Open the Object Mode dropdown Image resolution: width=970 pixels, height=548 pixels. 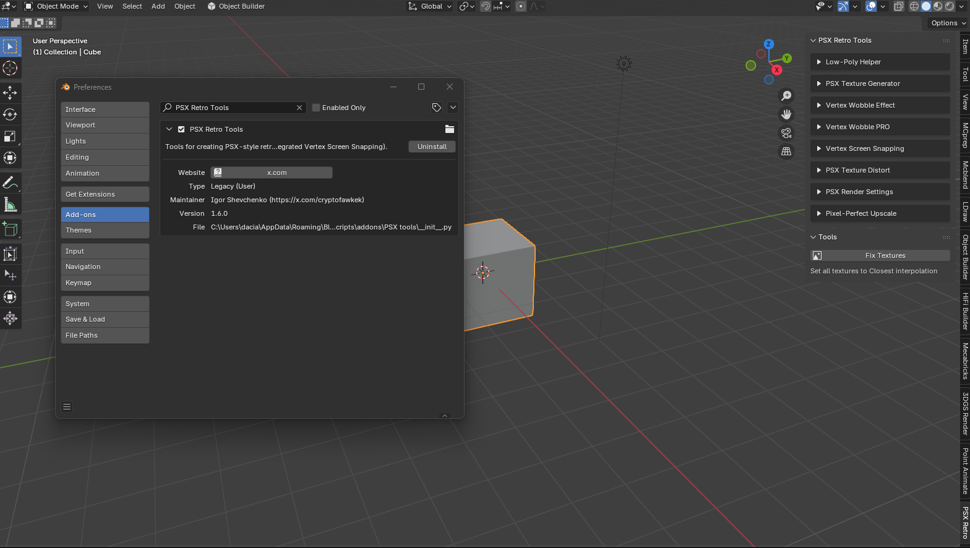56,6
